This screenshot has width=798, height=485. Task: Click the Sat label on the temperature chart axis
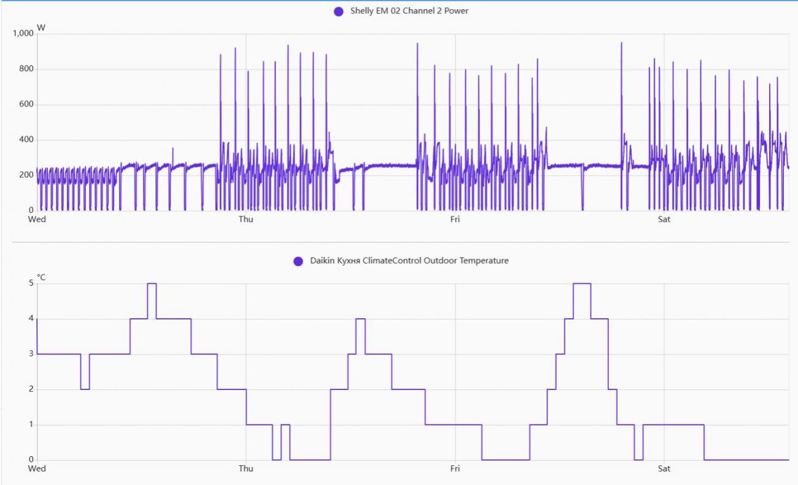664,469
